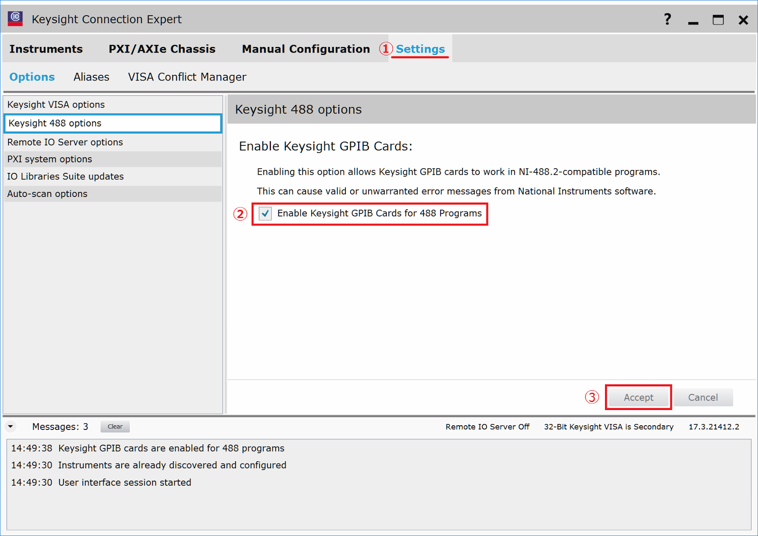
Task: Select Remote IO Server options entry
Action: pos(113,142)
